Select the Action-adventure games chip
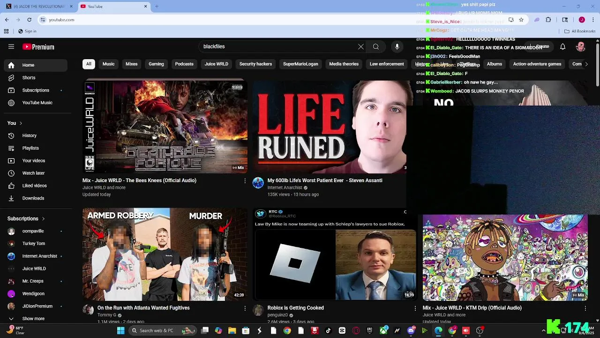This screenshot has height=338, width=600. pyautogui.click(x=537, y=64)
